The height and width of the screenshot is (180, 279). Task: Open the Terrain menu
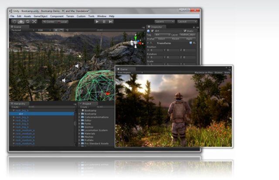point(70,16)
